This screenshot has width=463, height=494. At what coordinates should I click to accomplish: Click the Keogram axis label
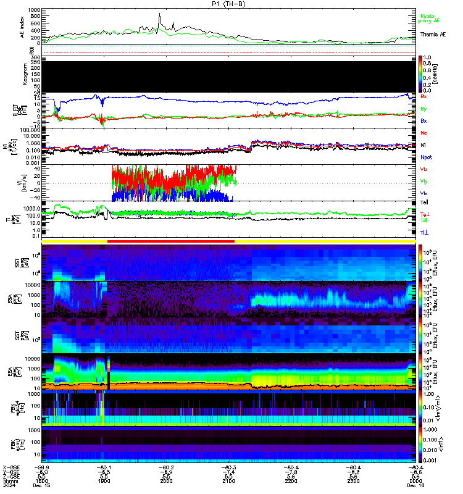pos(25,74)
